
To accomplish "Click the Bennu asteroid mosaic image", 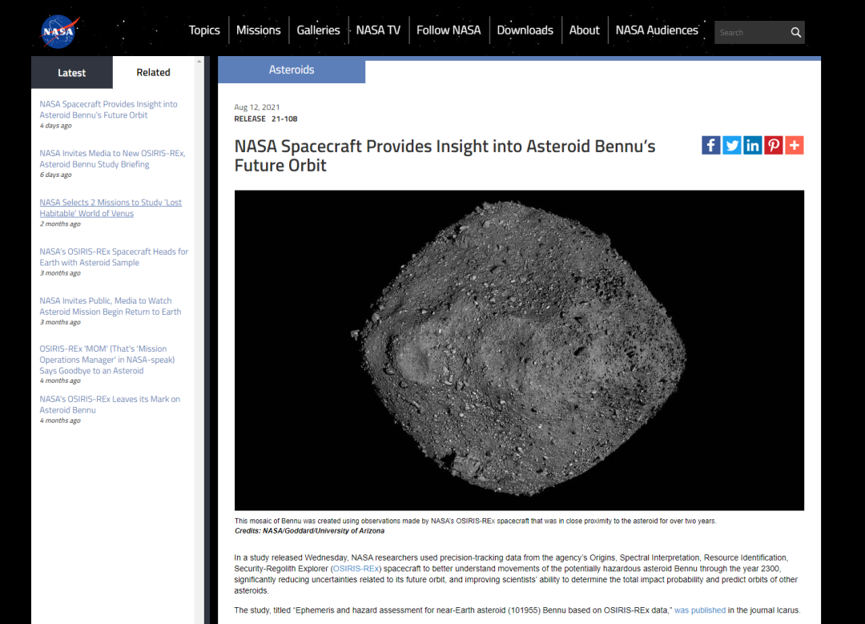I will [519, 350].
